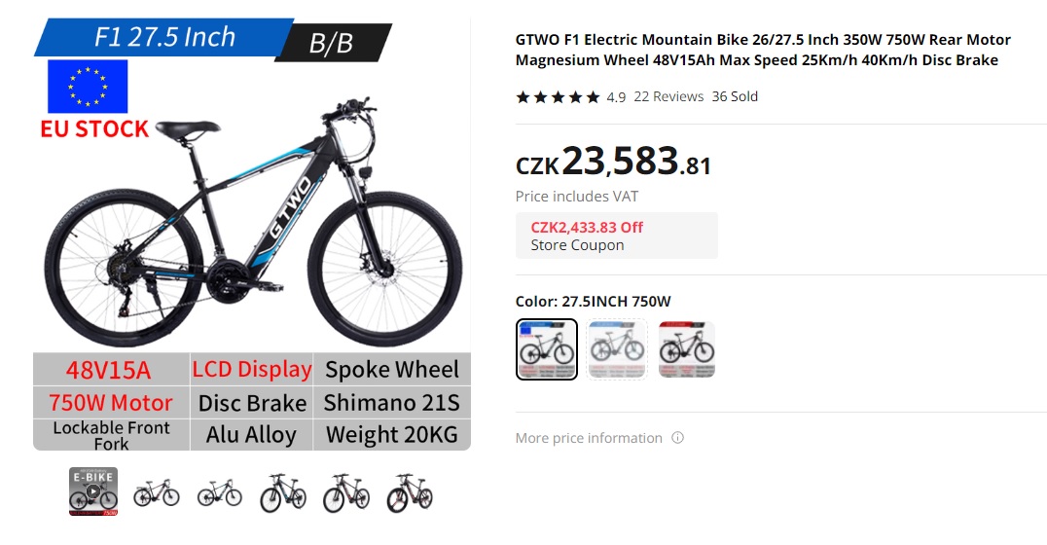Click the 4.9 rating score
1047x545 pixels.
point(616,97)
